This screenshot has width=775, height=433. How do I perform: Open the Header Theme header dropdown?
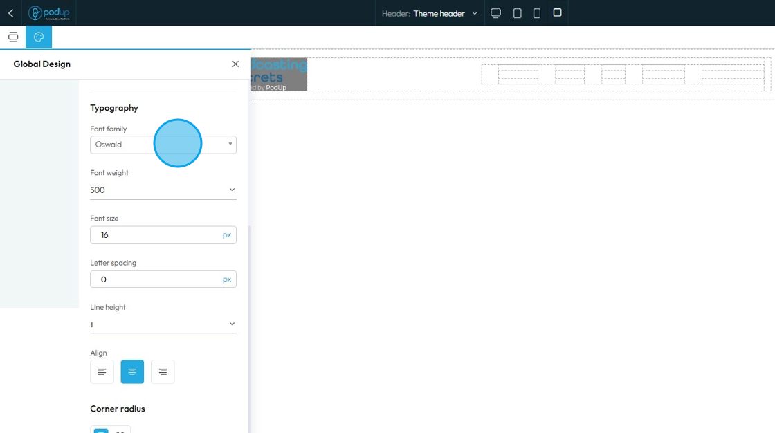[x=430, y=13]
